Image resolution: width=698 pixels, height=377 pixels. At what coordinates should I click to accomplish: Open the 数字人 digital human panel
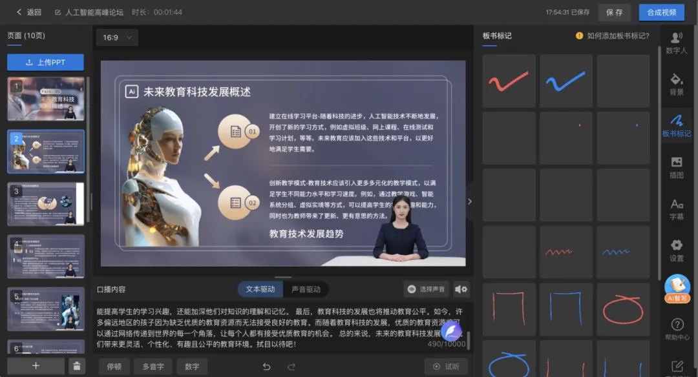(677, 42)
